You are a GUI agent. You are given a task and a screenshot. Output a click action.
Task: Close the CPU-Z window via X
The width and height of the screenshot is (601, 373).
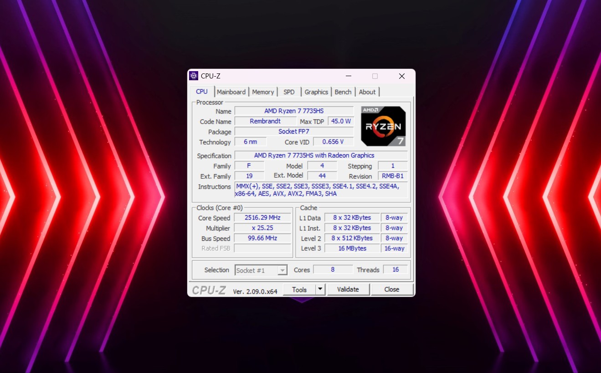[401, 76]
